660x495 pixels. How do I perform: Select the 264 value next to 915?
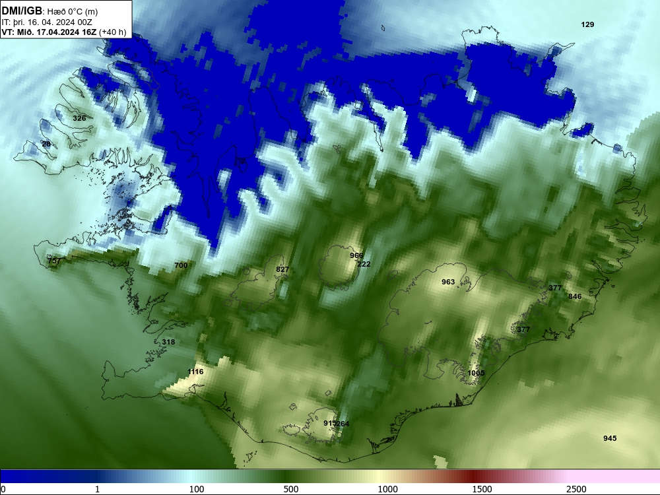(x=343, y=424)
